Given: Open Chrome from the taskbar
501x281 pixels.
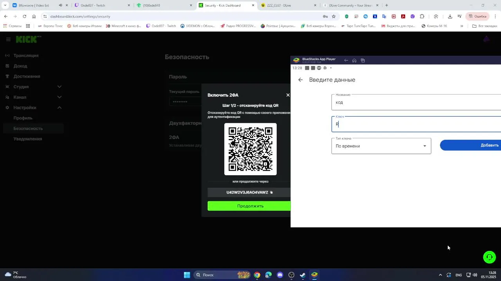Looking at the screenshot, I should pyautogui.click(x=257, y=275).
